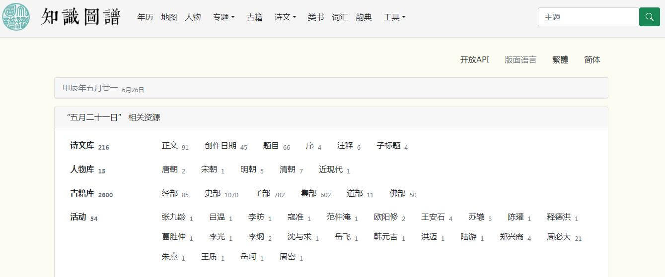Open 范仲淹 activity entry

tap(339, 217)
